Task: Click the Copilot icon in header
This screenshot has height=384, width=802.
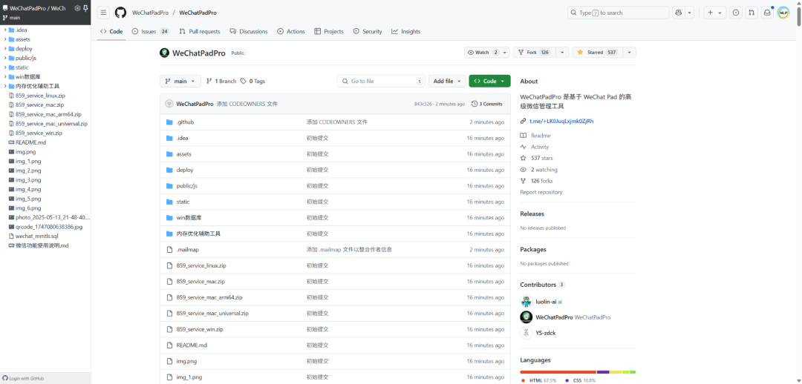Action: (x=679, y=13)
